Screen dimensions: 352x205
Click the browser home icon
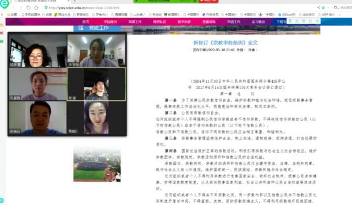36,8
